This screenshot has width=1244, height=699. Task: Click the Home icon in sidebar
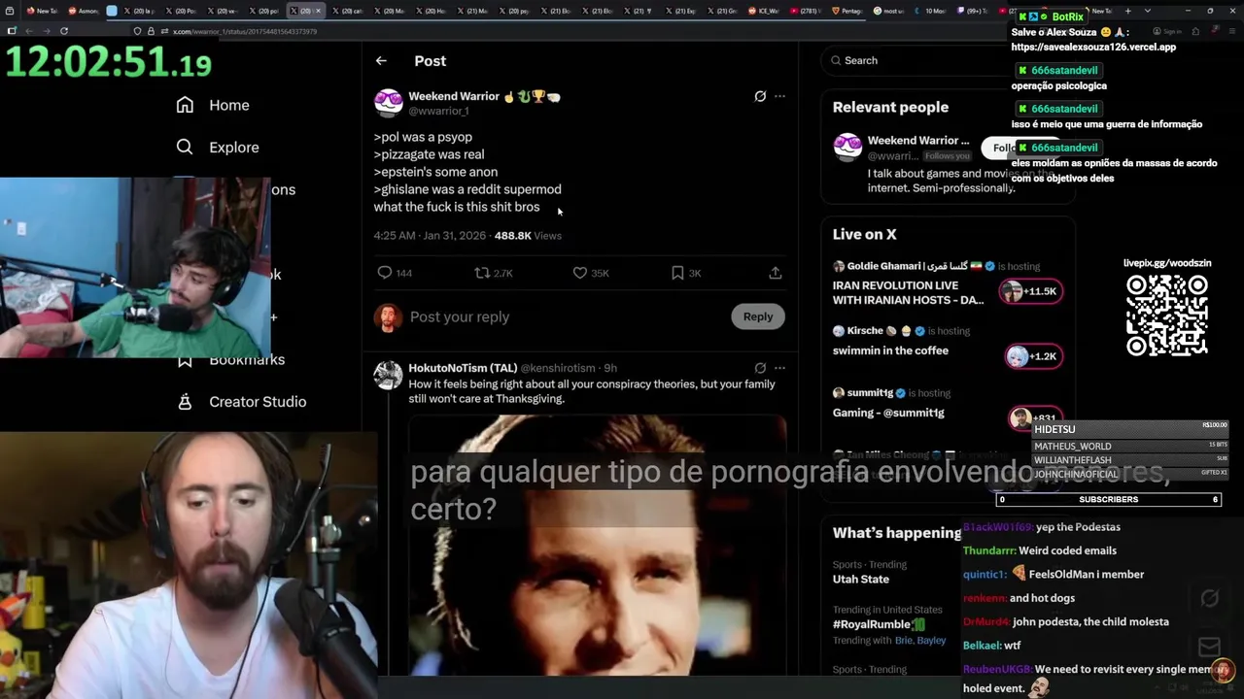click(185, 105)
